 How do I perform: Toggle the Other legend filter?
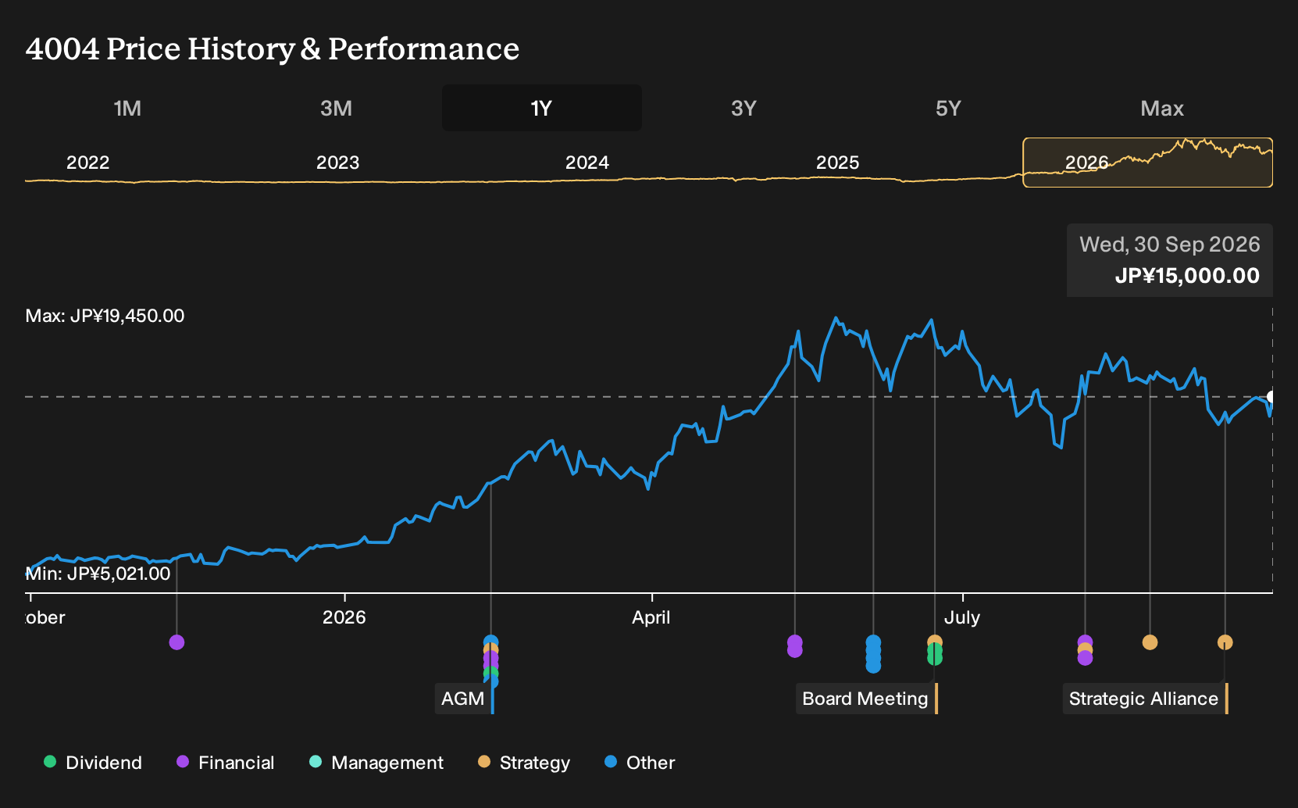tap(640, 763)
